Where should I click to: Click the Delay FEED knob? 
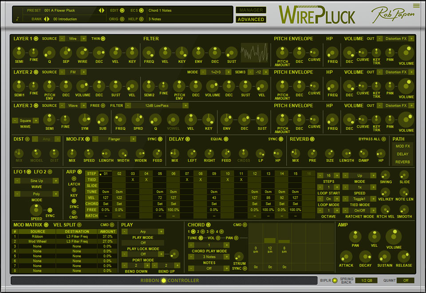(226, 153)
